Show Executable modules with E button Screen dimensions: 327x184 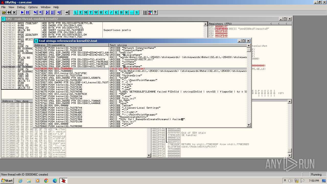tap(81, 12)
